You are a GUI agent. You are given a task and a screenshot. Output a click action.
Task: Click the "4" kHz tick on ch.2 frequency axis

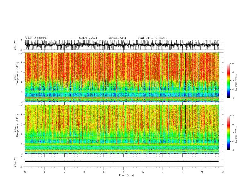(x=22, y=134)
